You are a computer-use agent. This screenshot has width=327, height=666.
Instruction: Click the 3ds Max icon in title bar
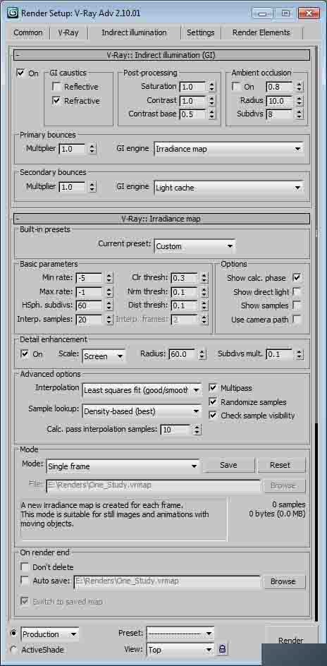(13, 12)
